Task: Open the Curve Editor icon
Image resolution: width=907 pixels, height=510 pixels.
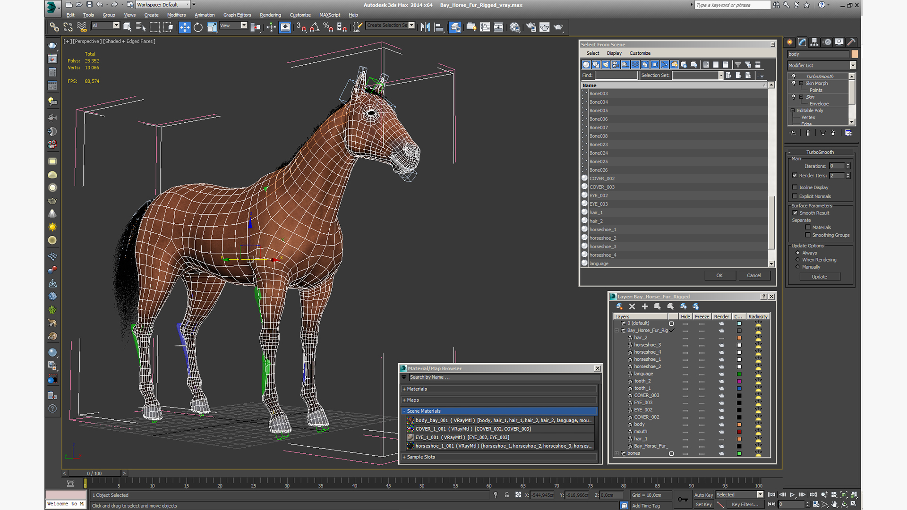Action: tap(485, 27)
